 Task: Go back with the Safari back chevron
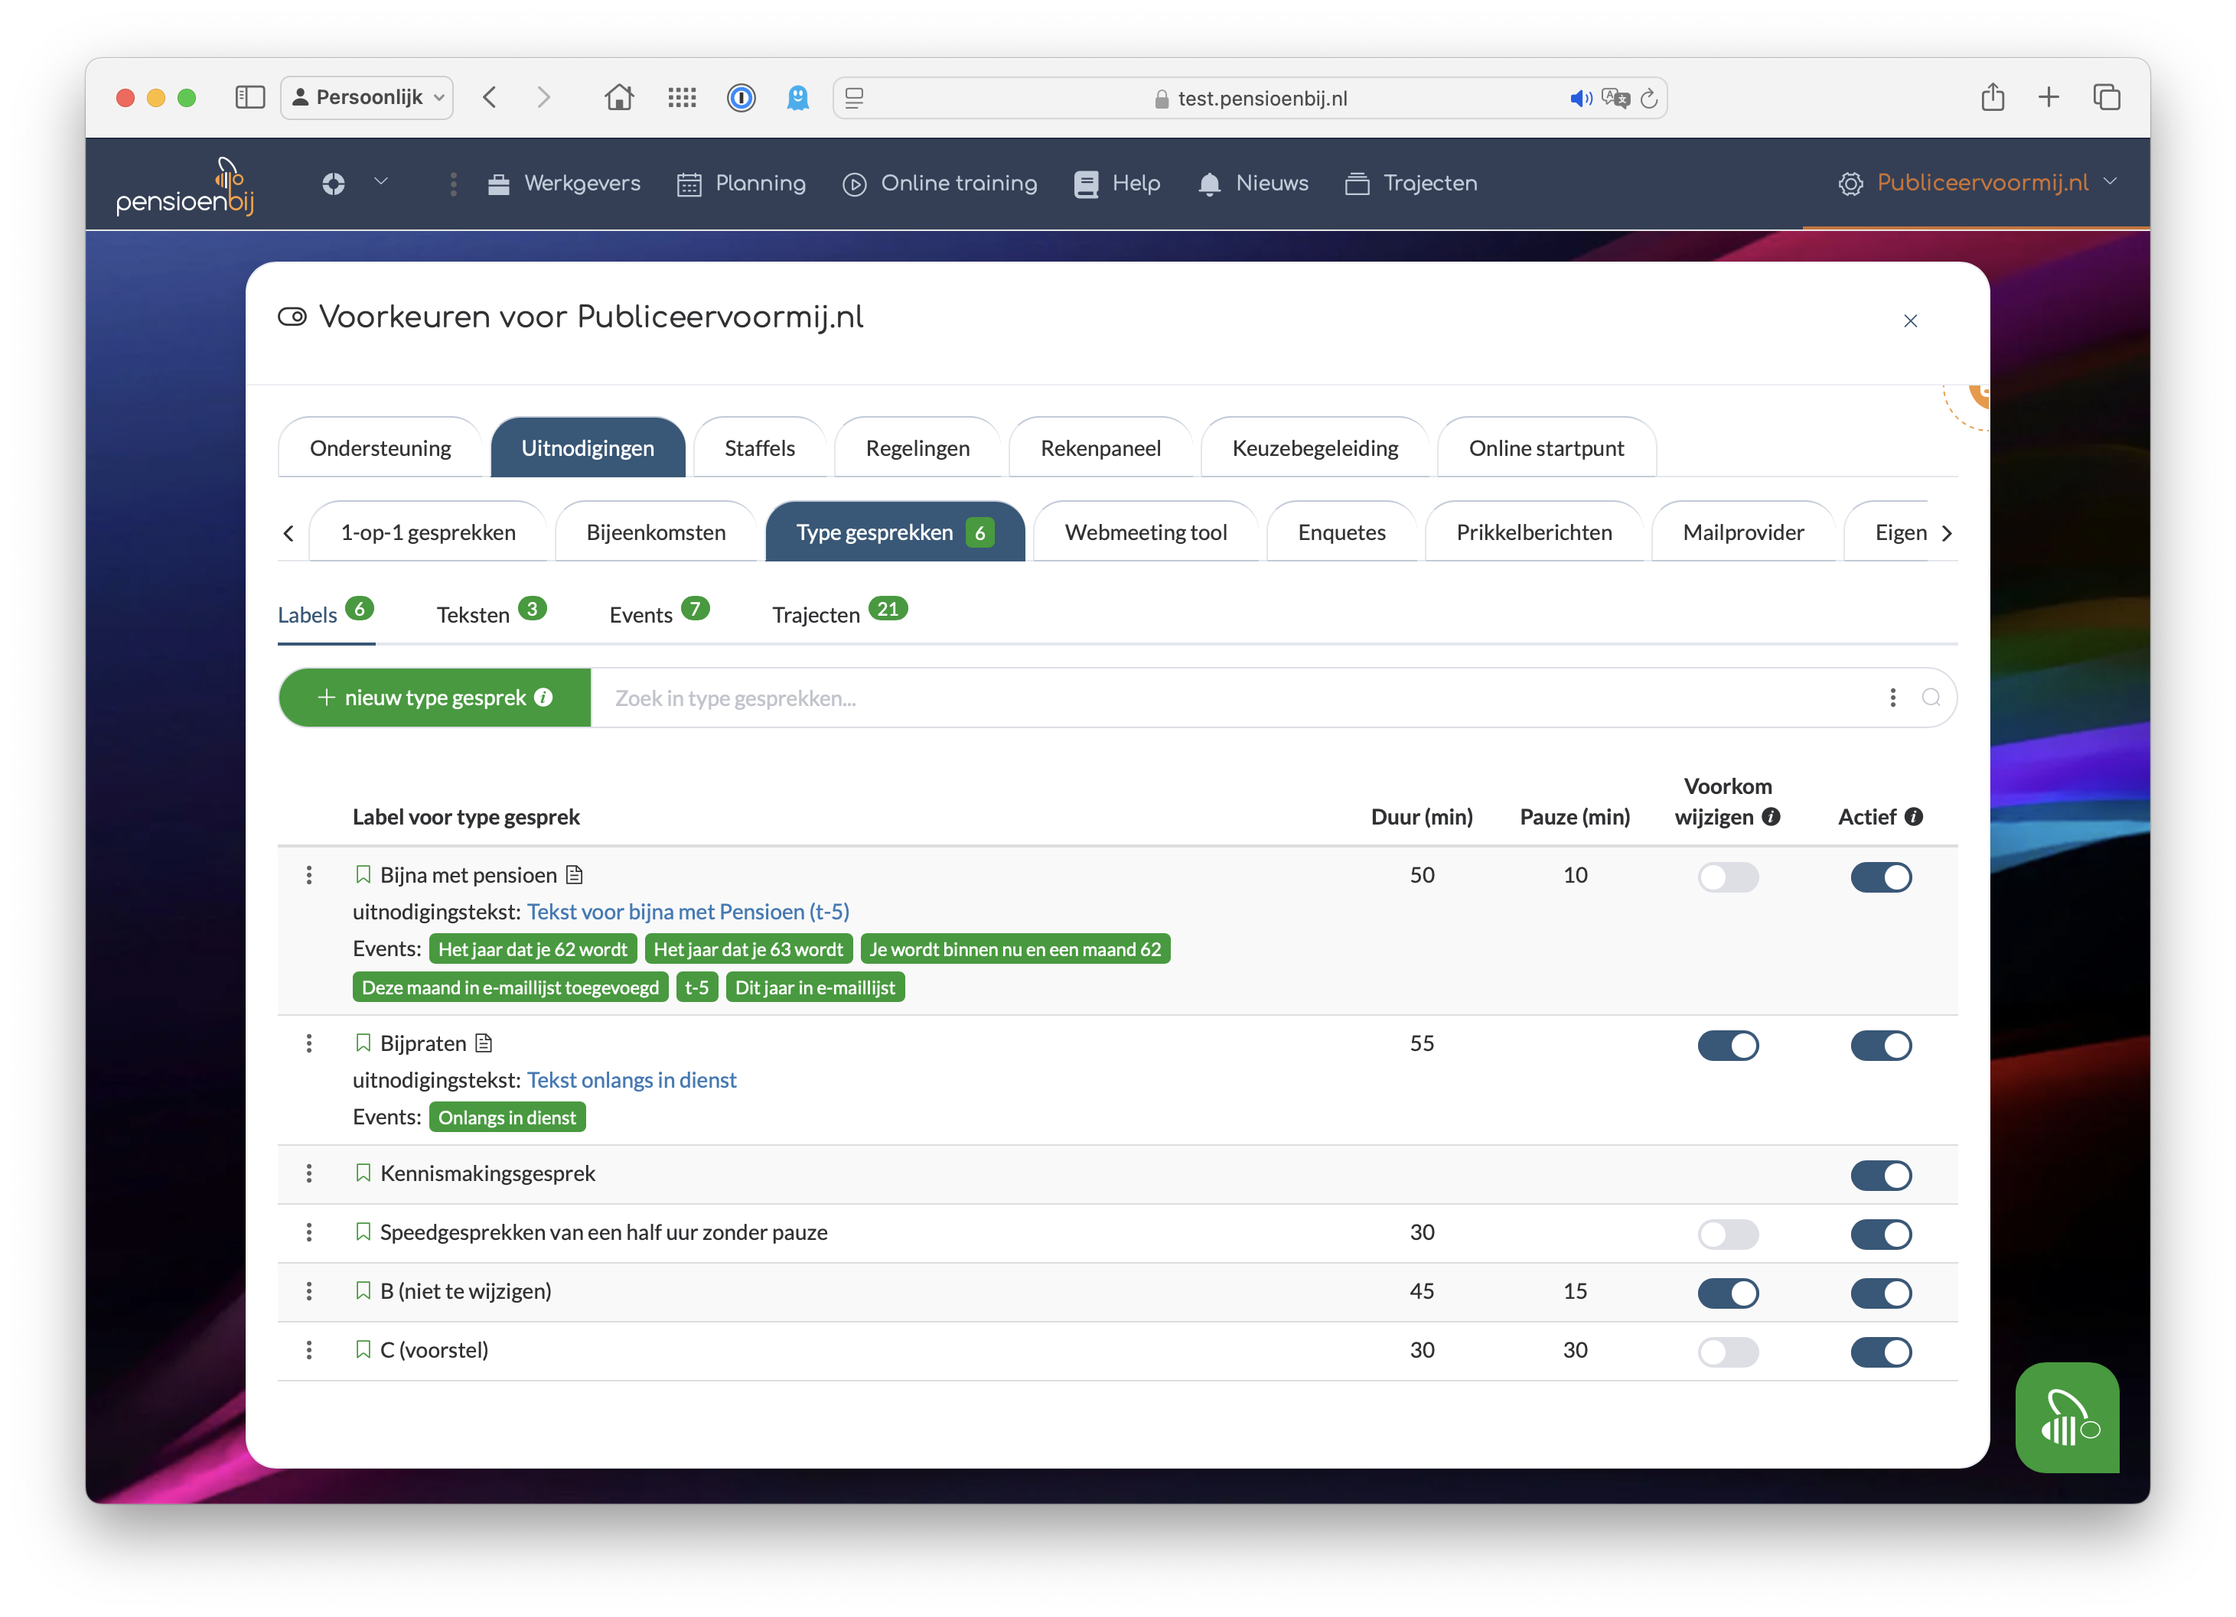click(x=489, y=98)
